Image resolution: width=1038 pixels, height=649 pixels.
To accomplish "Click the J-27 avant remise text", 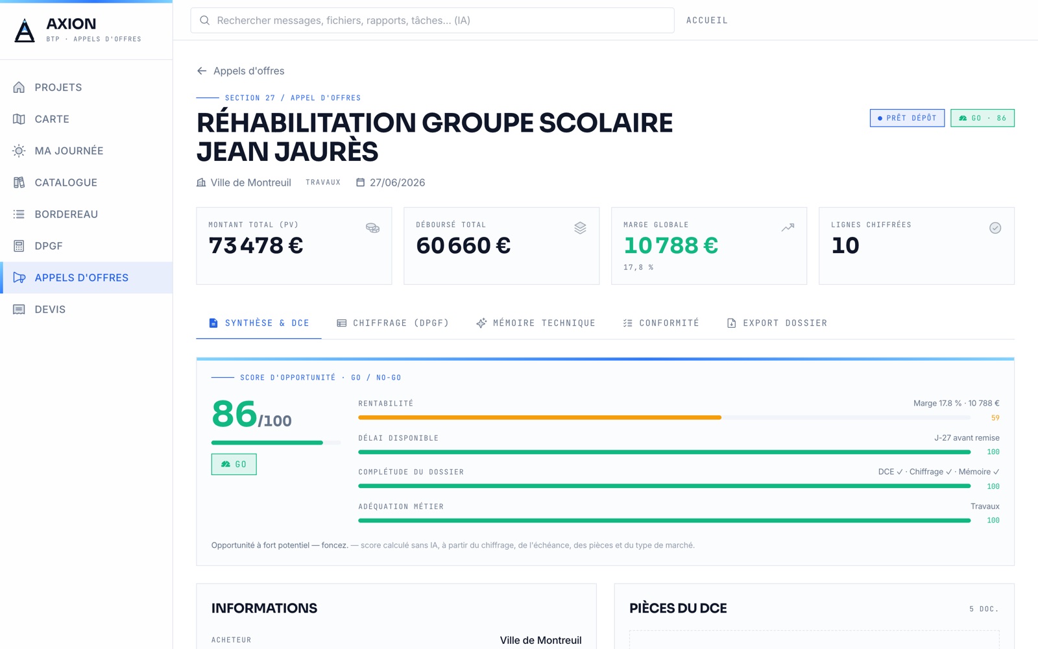I will point(967,437).
